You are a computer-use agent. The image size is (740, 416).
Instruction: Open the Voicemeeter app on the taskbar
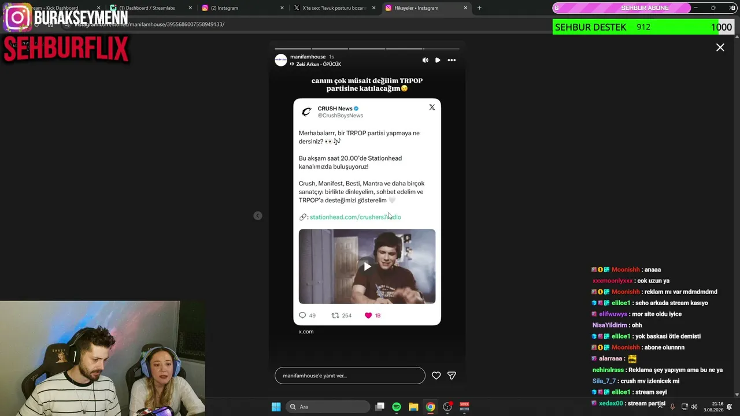pos(464,407)
